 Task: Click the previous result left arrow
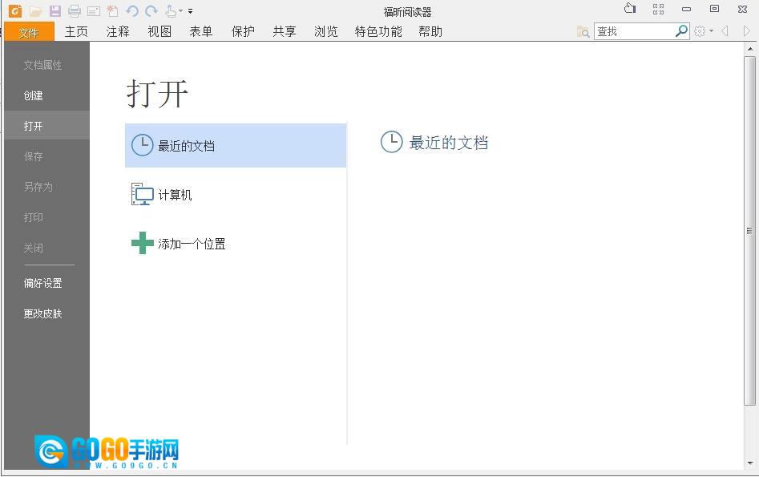725,31
